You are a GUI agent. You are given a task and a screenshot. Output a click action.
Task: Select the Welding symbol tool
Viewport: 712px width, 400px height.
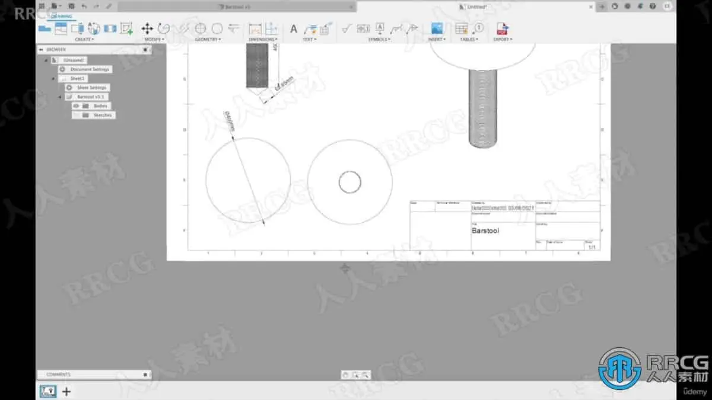(x=396, y=28)
